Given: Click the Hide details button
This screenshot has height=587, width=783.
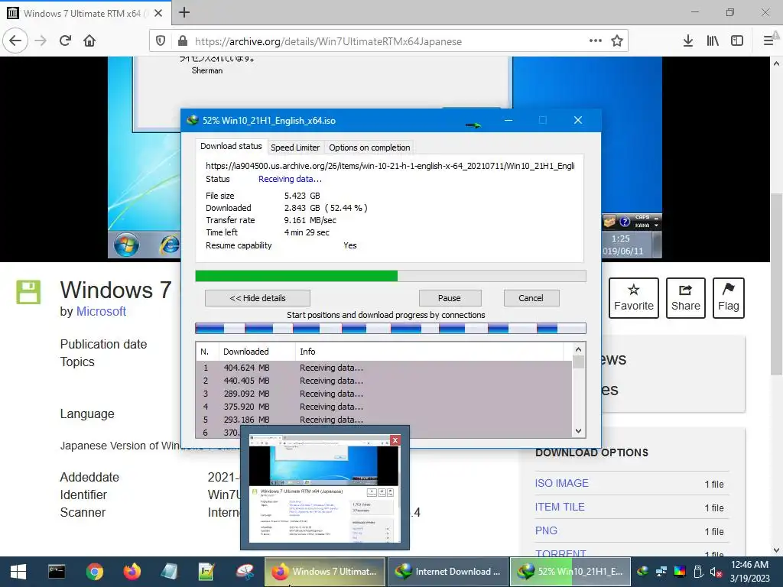Looking at the screenshot, I should coord(257,298).
